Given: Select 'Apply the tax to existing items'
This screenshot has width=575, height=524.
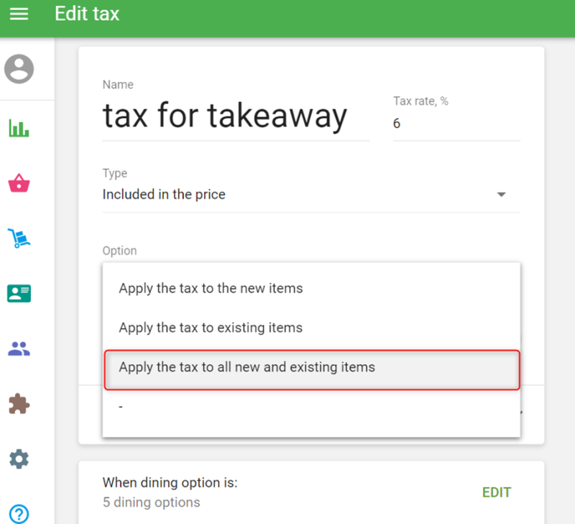Looking at the screenshot, I should (211, 328).
